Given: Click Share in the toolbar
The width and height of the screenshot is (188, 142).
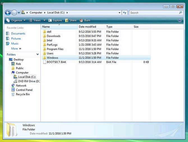Looking at the screenshot, I should point(71,20).
